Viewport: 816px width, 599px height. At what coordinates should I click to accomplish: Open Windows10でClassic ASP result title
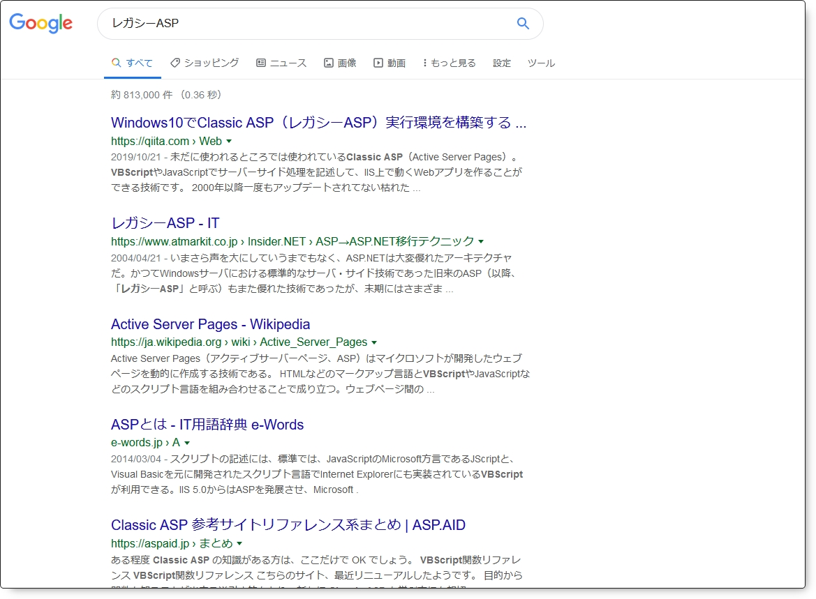(x=318, y=122)
